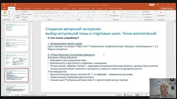Switch to the Transitions (Переходы) tab
Image resolution: width=177 pixels, height=99 pixels.
pos(47,9)
